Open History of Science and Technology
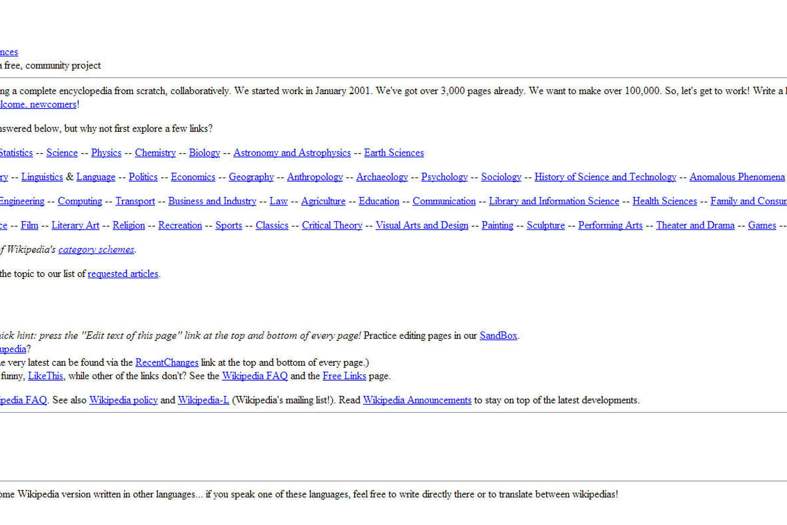787x525 pixels. (606, 177)
